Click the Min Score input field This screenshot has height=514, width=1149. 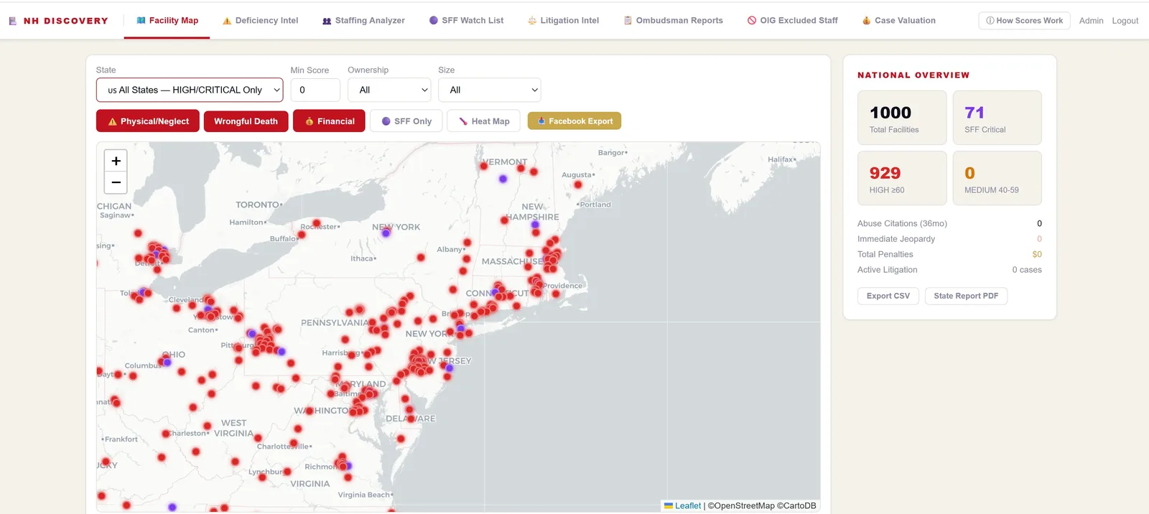pyautogui.click(x=315, y=90)
